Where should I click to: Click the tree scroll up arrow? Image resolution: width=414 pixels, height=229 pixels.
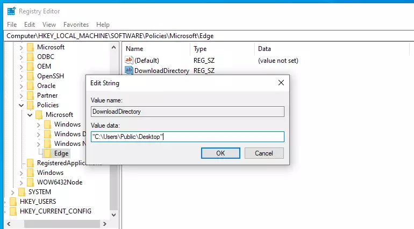tap(114, 47)
